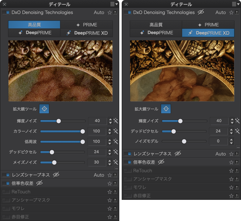Click eye icon beside レンズシャープネス in left panel
This screenshot has width=241, height=221.
(x=56, y=175)
